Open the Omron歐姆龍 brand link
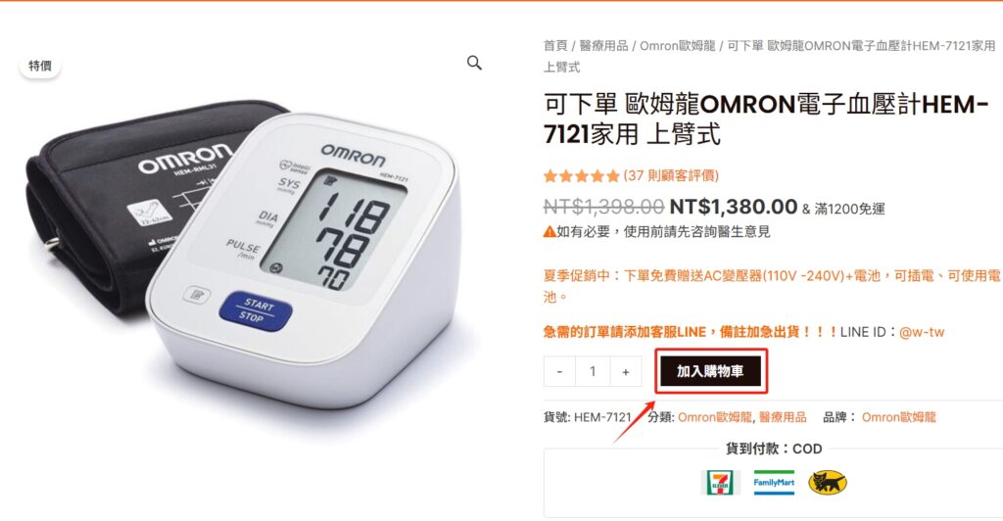 [899, 417]
